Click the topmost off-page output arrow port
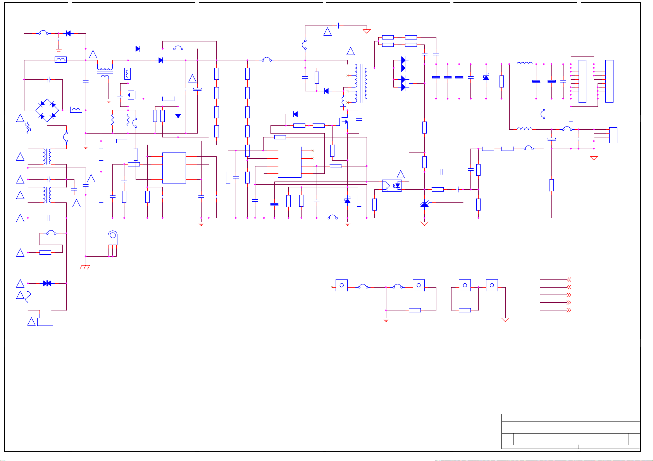 pos(556,279)
